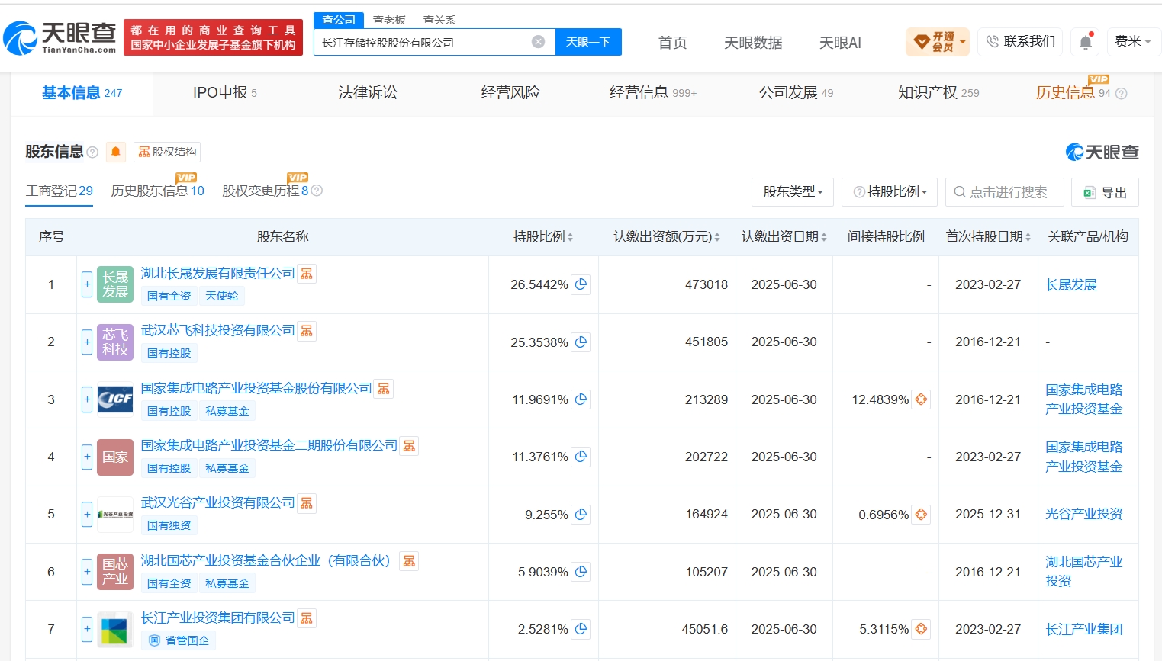Switch to 法律诉讼 tab
This screenshot has height=661, width=1162.
click(x=368, y=93)
